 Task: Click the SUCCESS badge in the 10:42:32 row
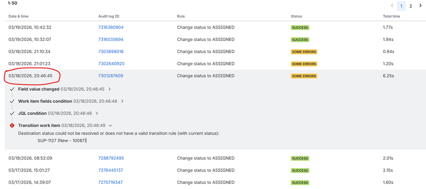300,27
